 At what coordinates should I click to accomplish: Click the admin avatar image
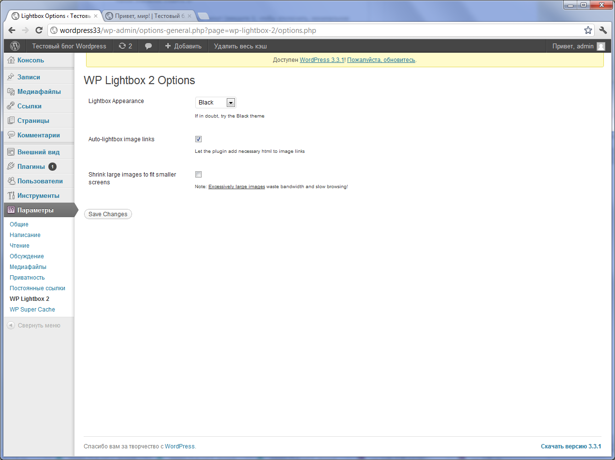coord(601,46)
